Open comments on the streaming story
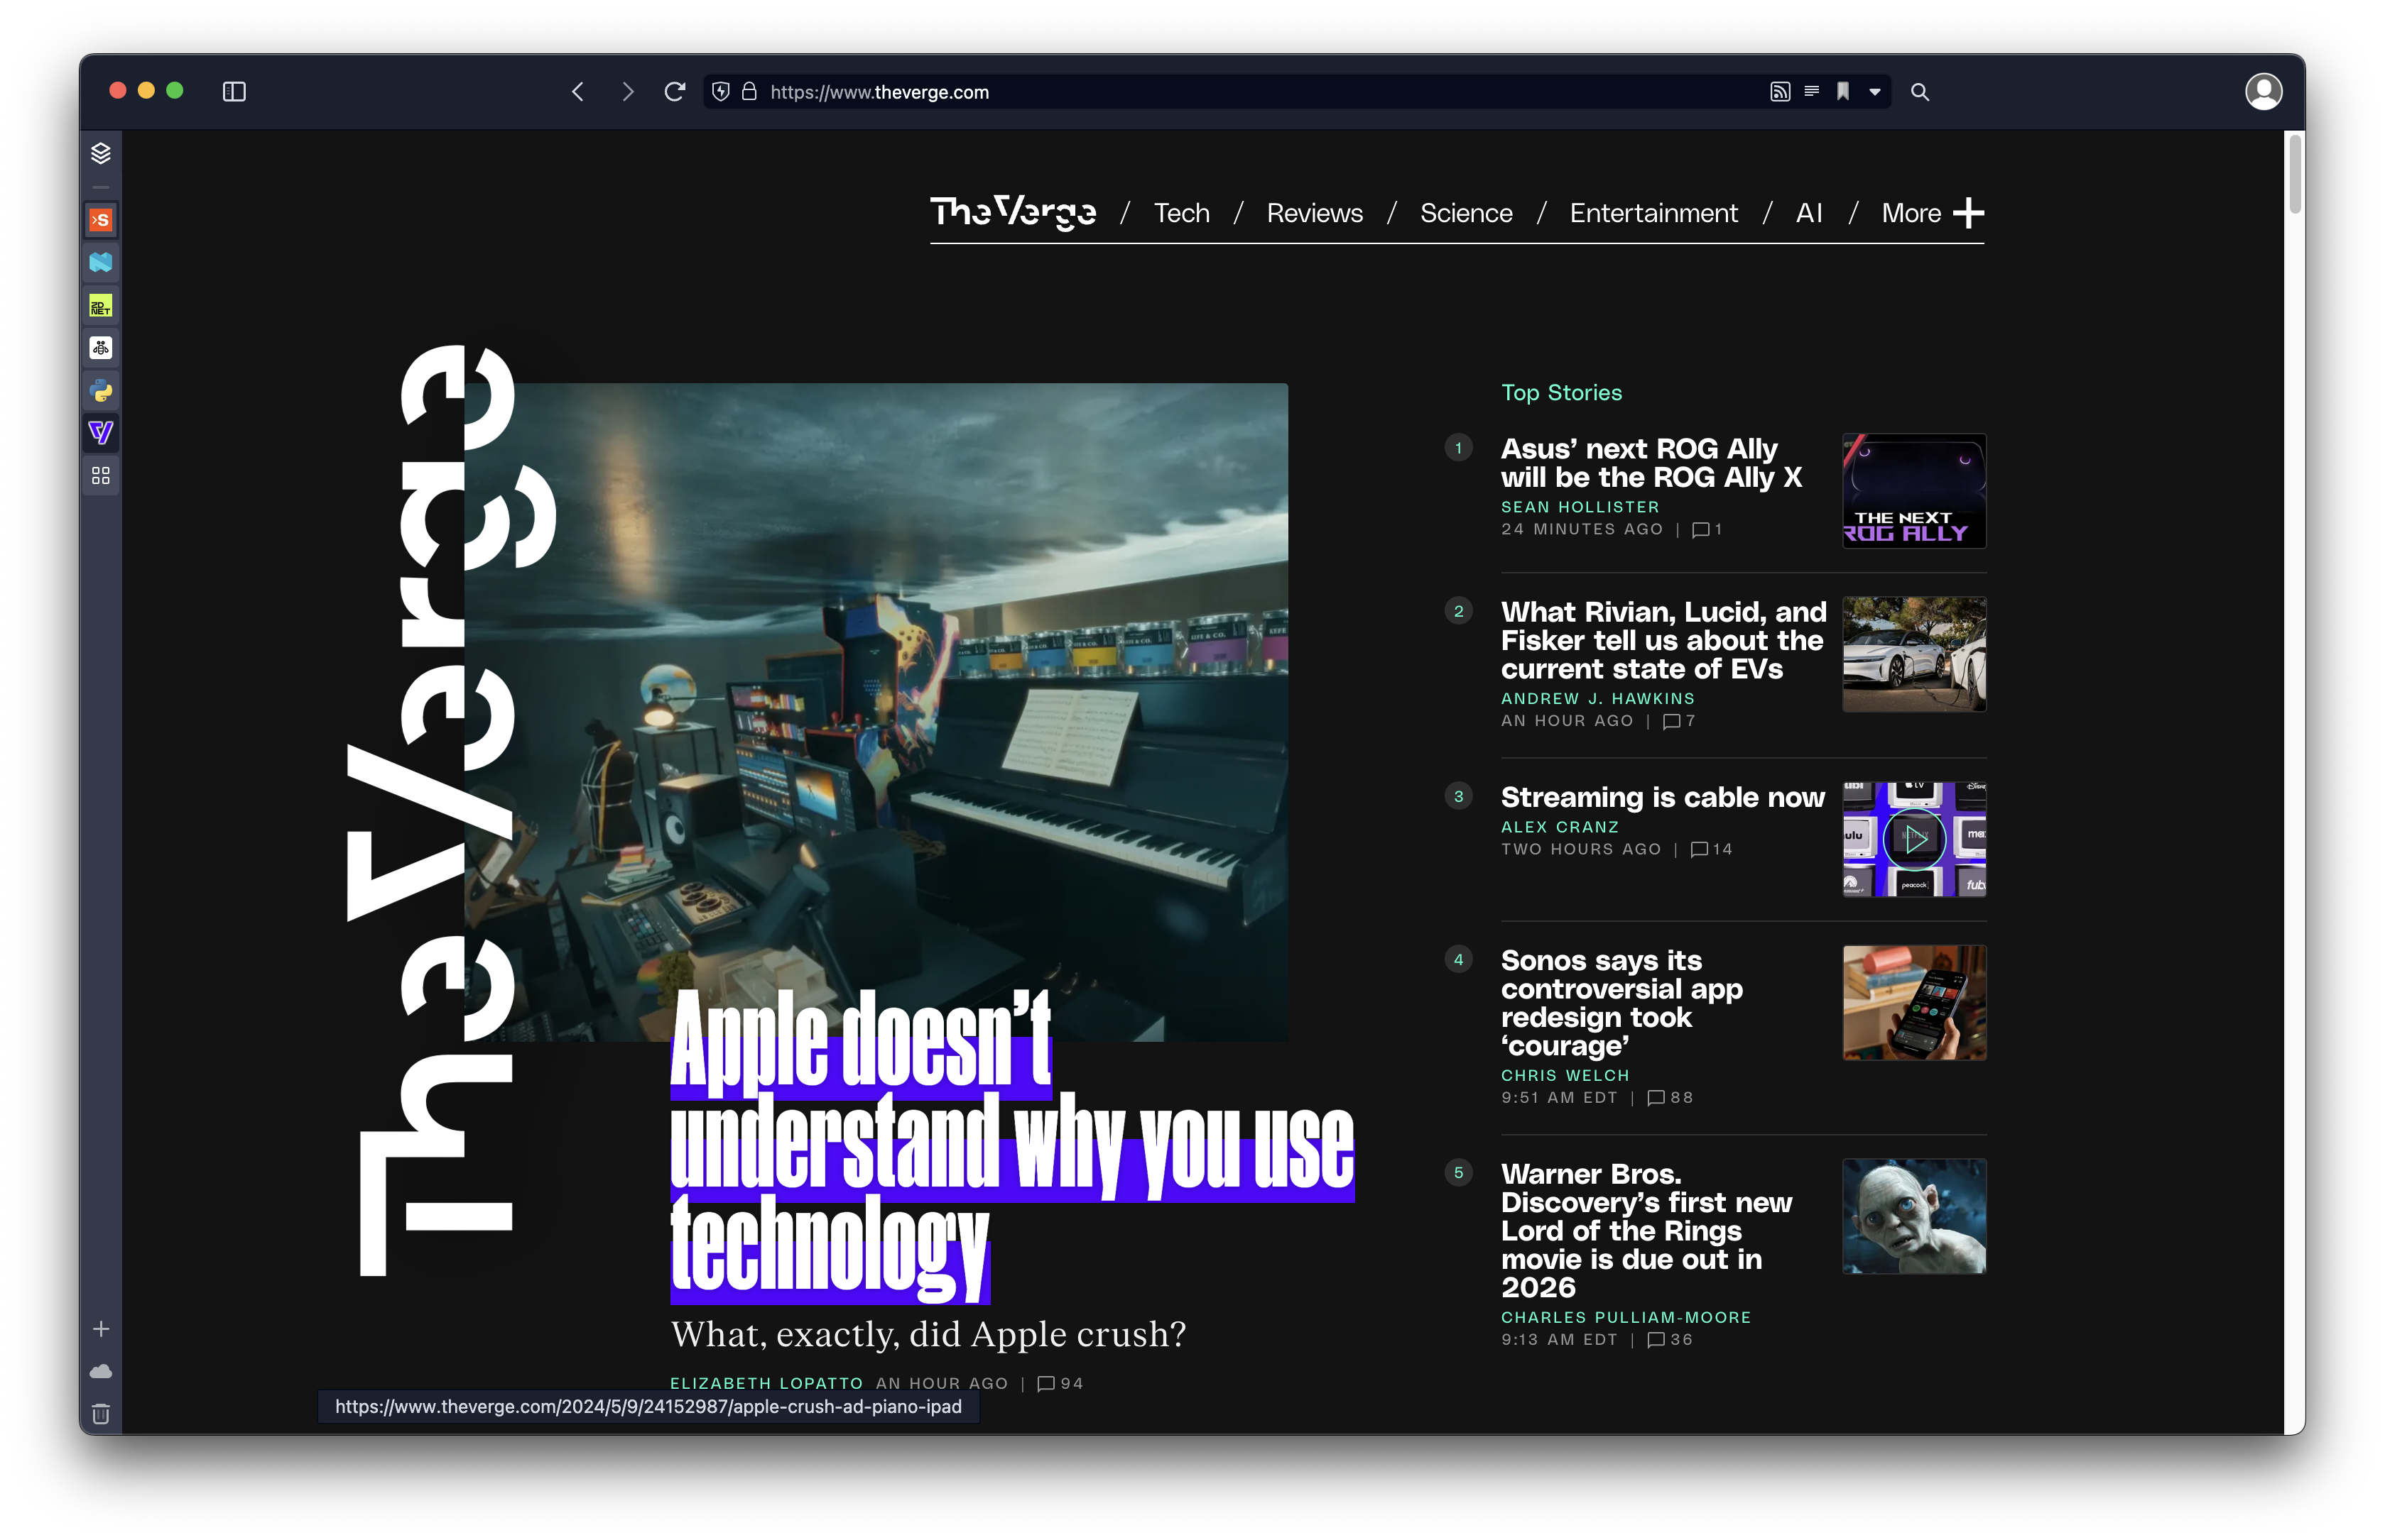Image resolution: width=2385 pixels, height=1540 pixels. point(1712,849)
